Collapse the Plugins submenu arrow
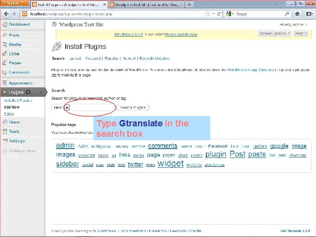316x237 pixels. (40, 92)
